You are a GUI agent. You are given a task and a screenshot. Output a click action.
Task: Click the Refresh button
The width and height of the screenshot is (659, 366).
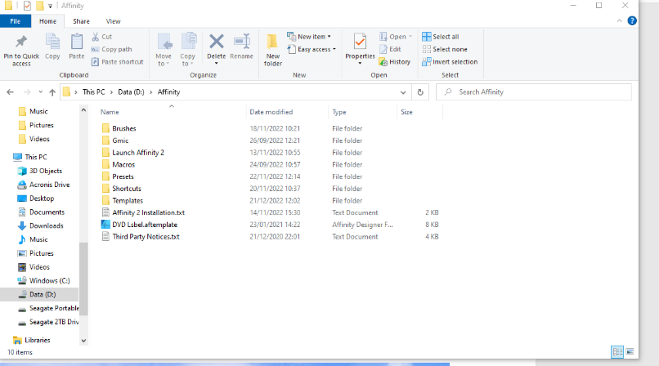[x=420, y=92]
